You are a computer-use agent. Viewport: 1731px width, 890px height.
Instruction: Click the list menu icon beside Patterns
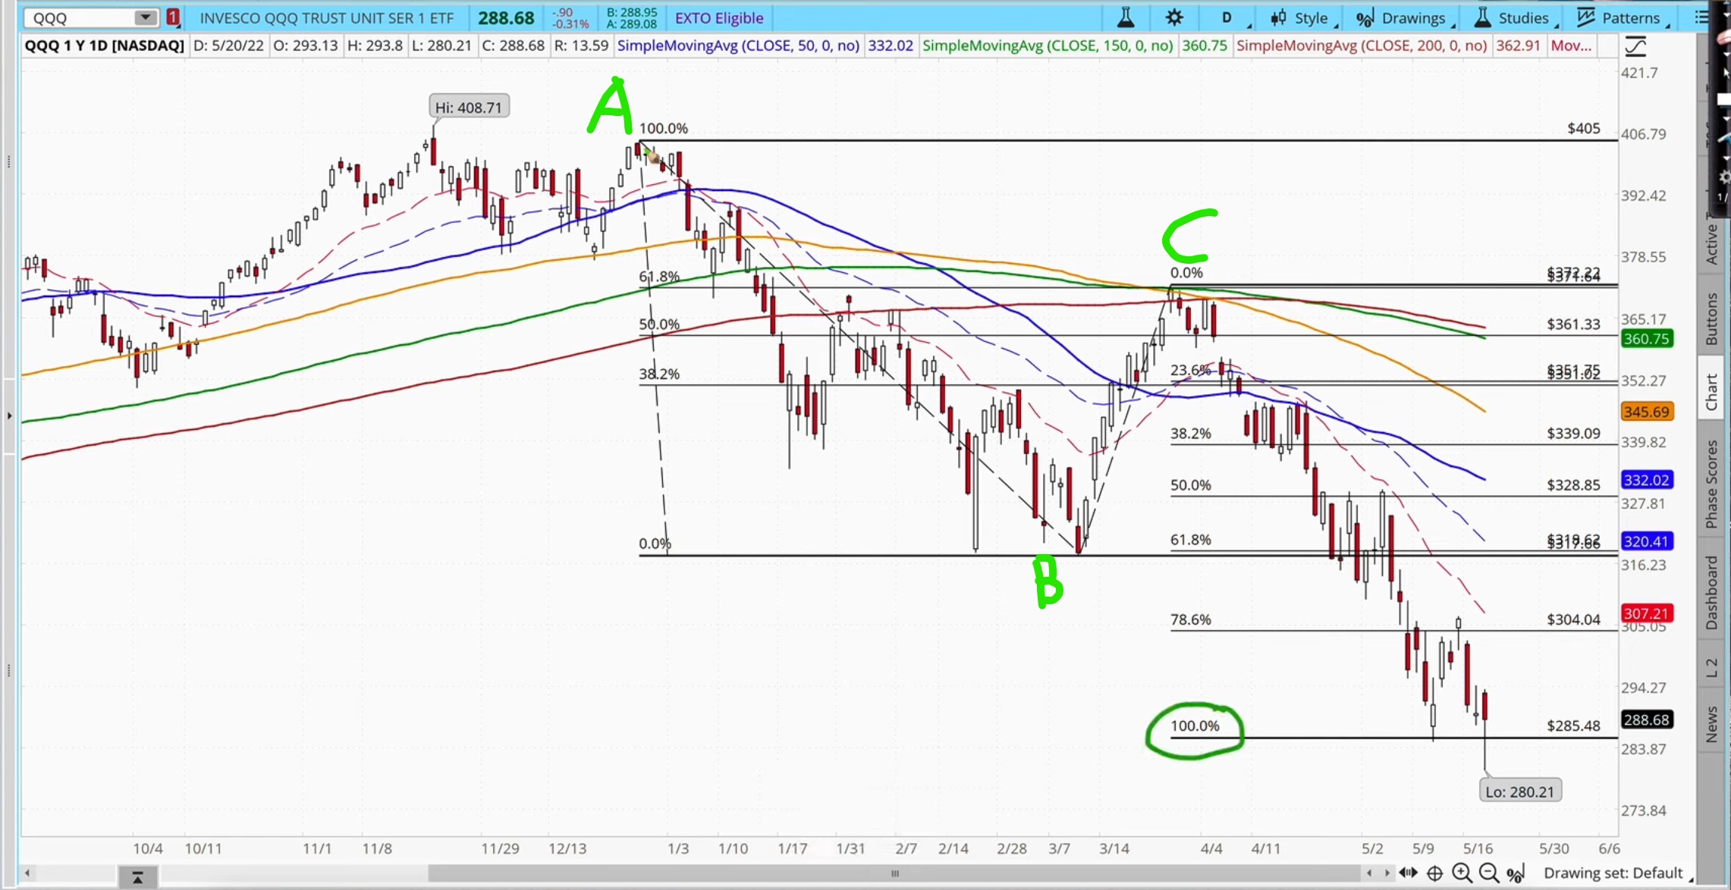1701,17
